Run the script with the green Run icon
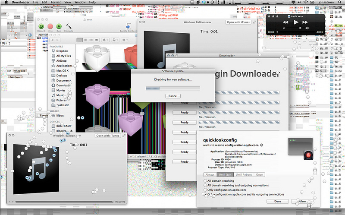The image size is (345, 215). click(x=59, y=26)
